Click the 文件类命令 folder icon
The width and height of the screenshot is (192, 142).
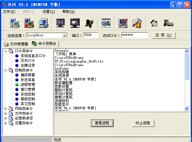[11, 113]
